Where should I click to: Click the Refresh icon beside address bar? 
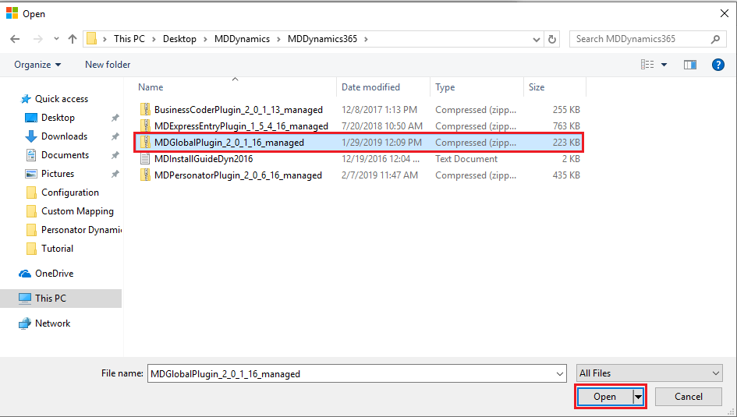(552, 39)
